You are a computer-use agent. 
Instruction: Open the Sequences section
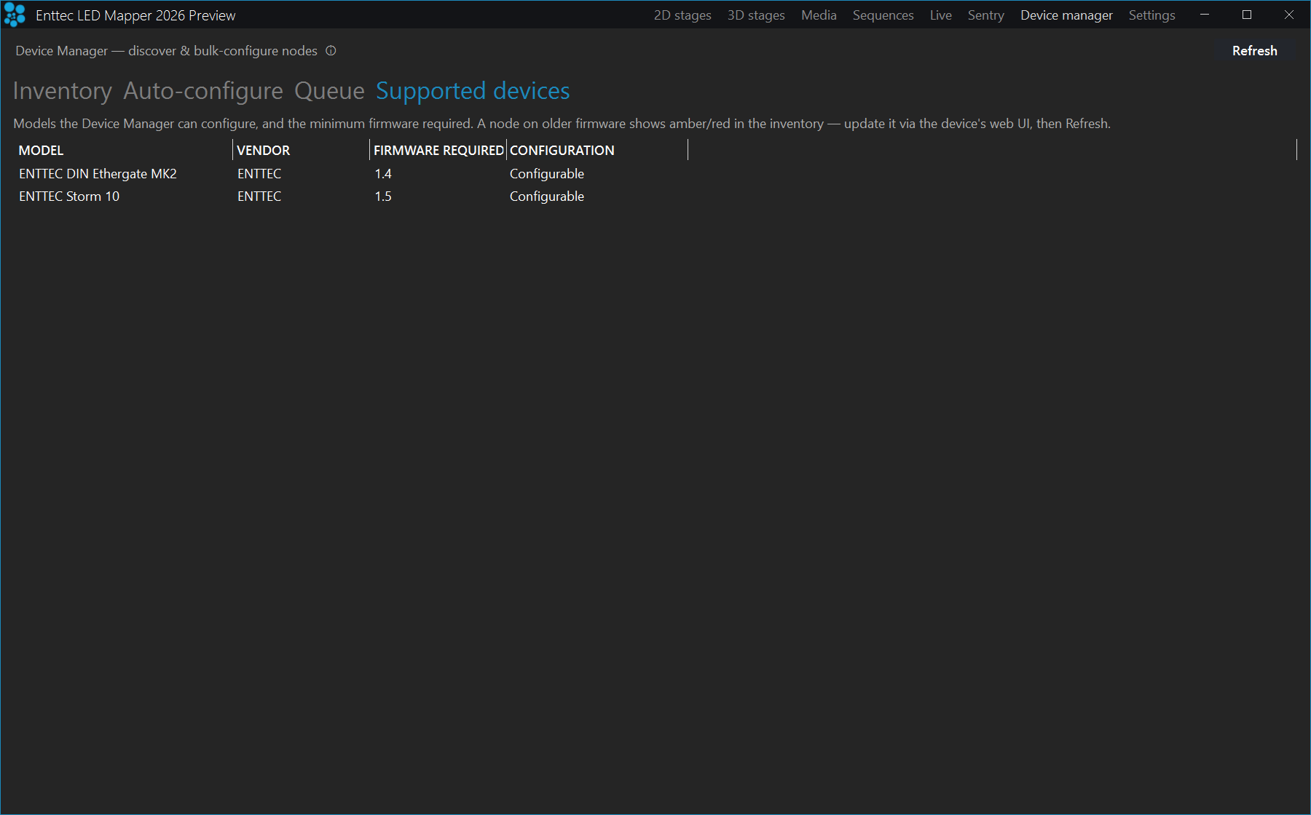[x=883, y=15]
